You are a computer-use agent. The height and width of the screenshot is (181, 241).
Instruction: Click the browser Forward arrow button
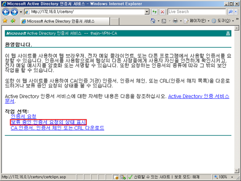14,12
